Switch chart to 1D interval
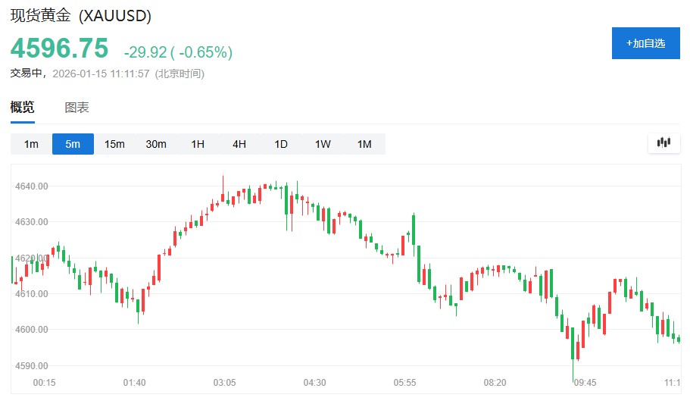This screenshot has width=690, height=404. click(281, 144)
